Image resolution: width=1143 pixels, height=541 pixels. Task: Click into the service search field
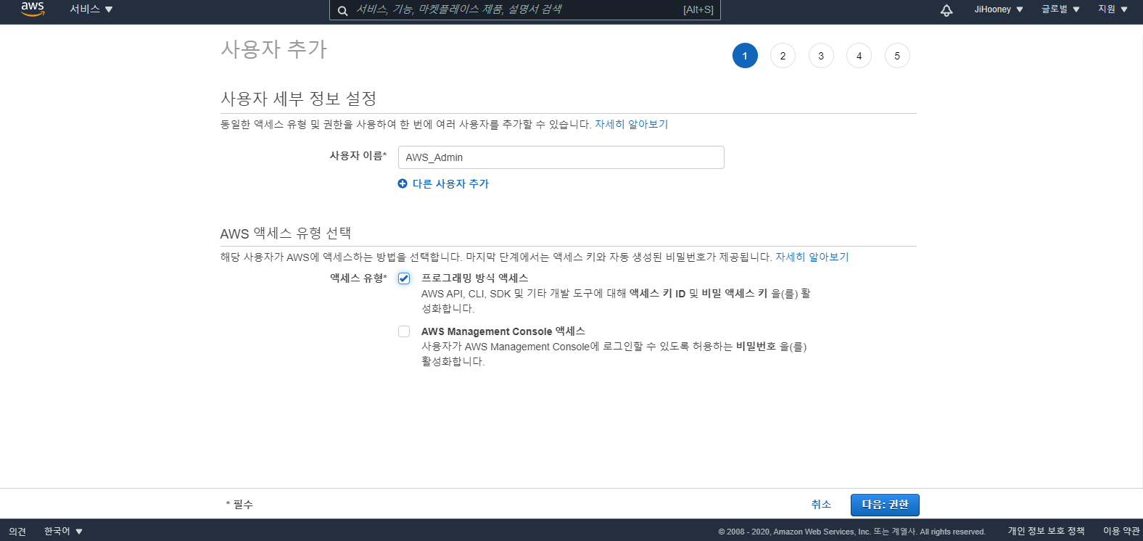click(x=525, y=10)
